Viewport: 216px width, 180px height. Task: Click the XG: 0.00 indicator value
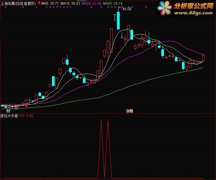26,116
